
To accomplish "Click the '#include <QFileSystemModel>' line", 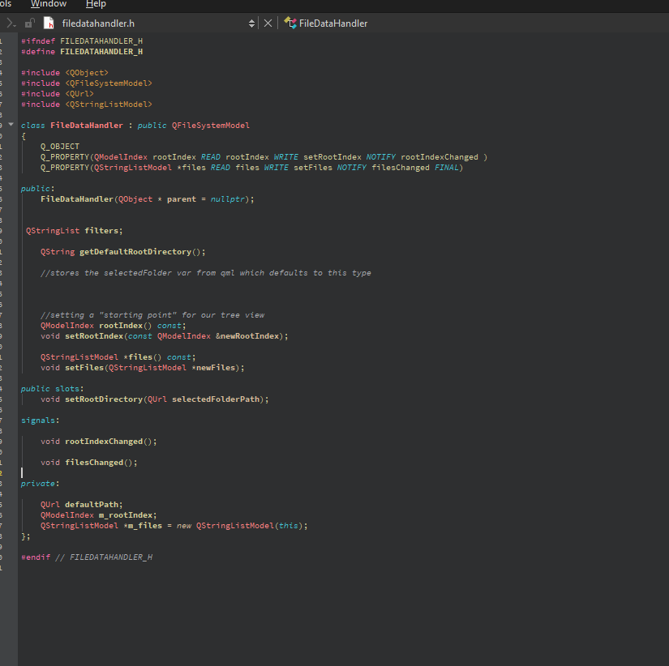I will (87, 83).
